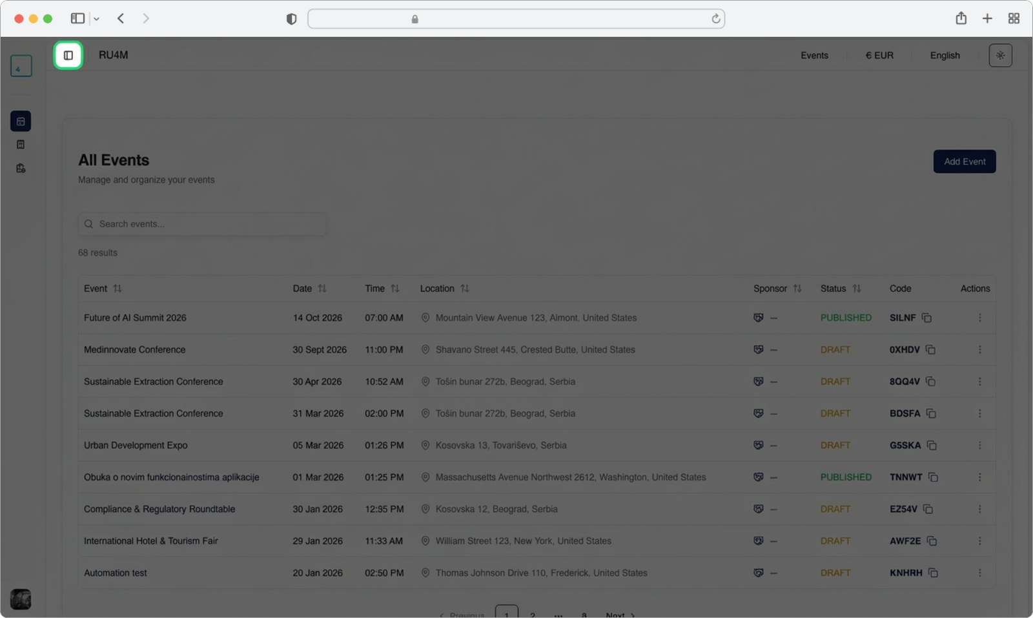Toggle the light/dark theme button

[x=1000, y=56]
